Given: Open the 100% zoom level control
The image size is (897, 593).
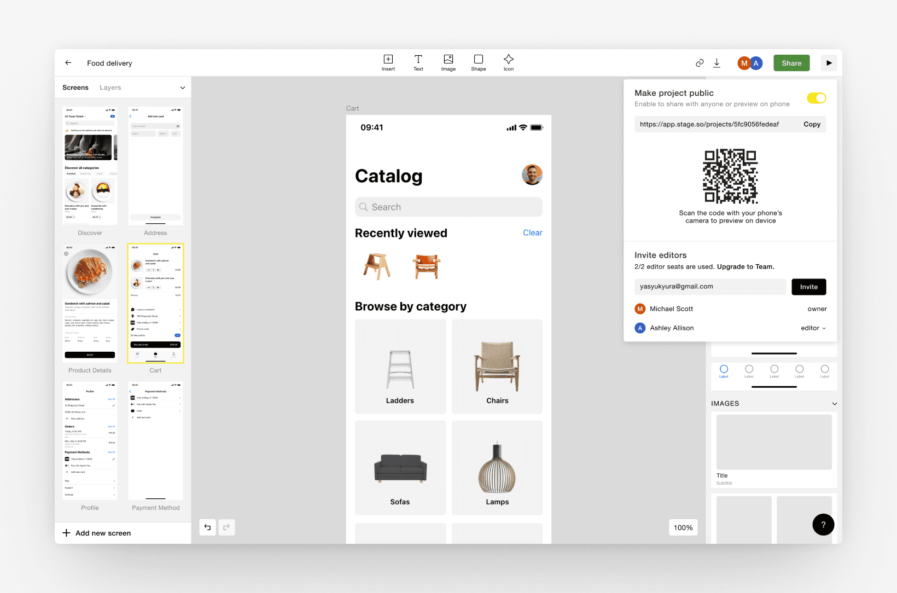Looking at the screenshot, I should click(x=683, y=527).
